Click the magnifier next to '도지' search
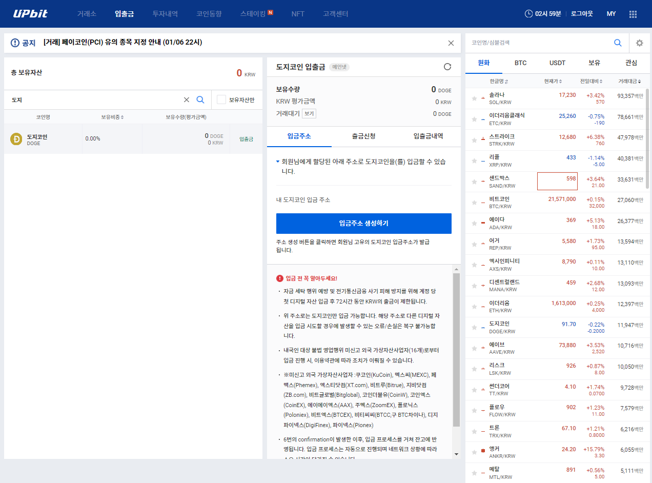This screenshot has height=483, width=652. pos(200,100)
